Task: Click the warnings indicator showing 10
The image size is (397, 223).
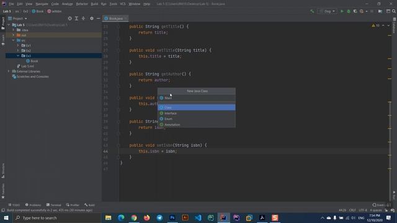Action: coord(375,25)
